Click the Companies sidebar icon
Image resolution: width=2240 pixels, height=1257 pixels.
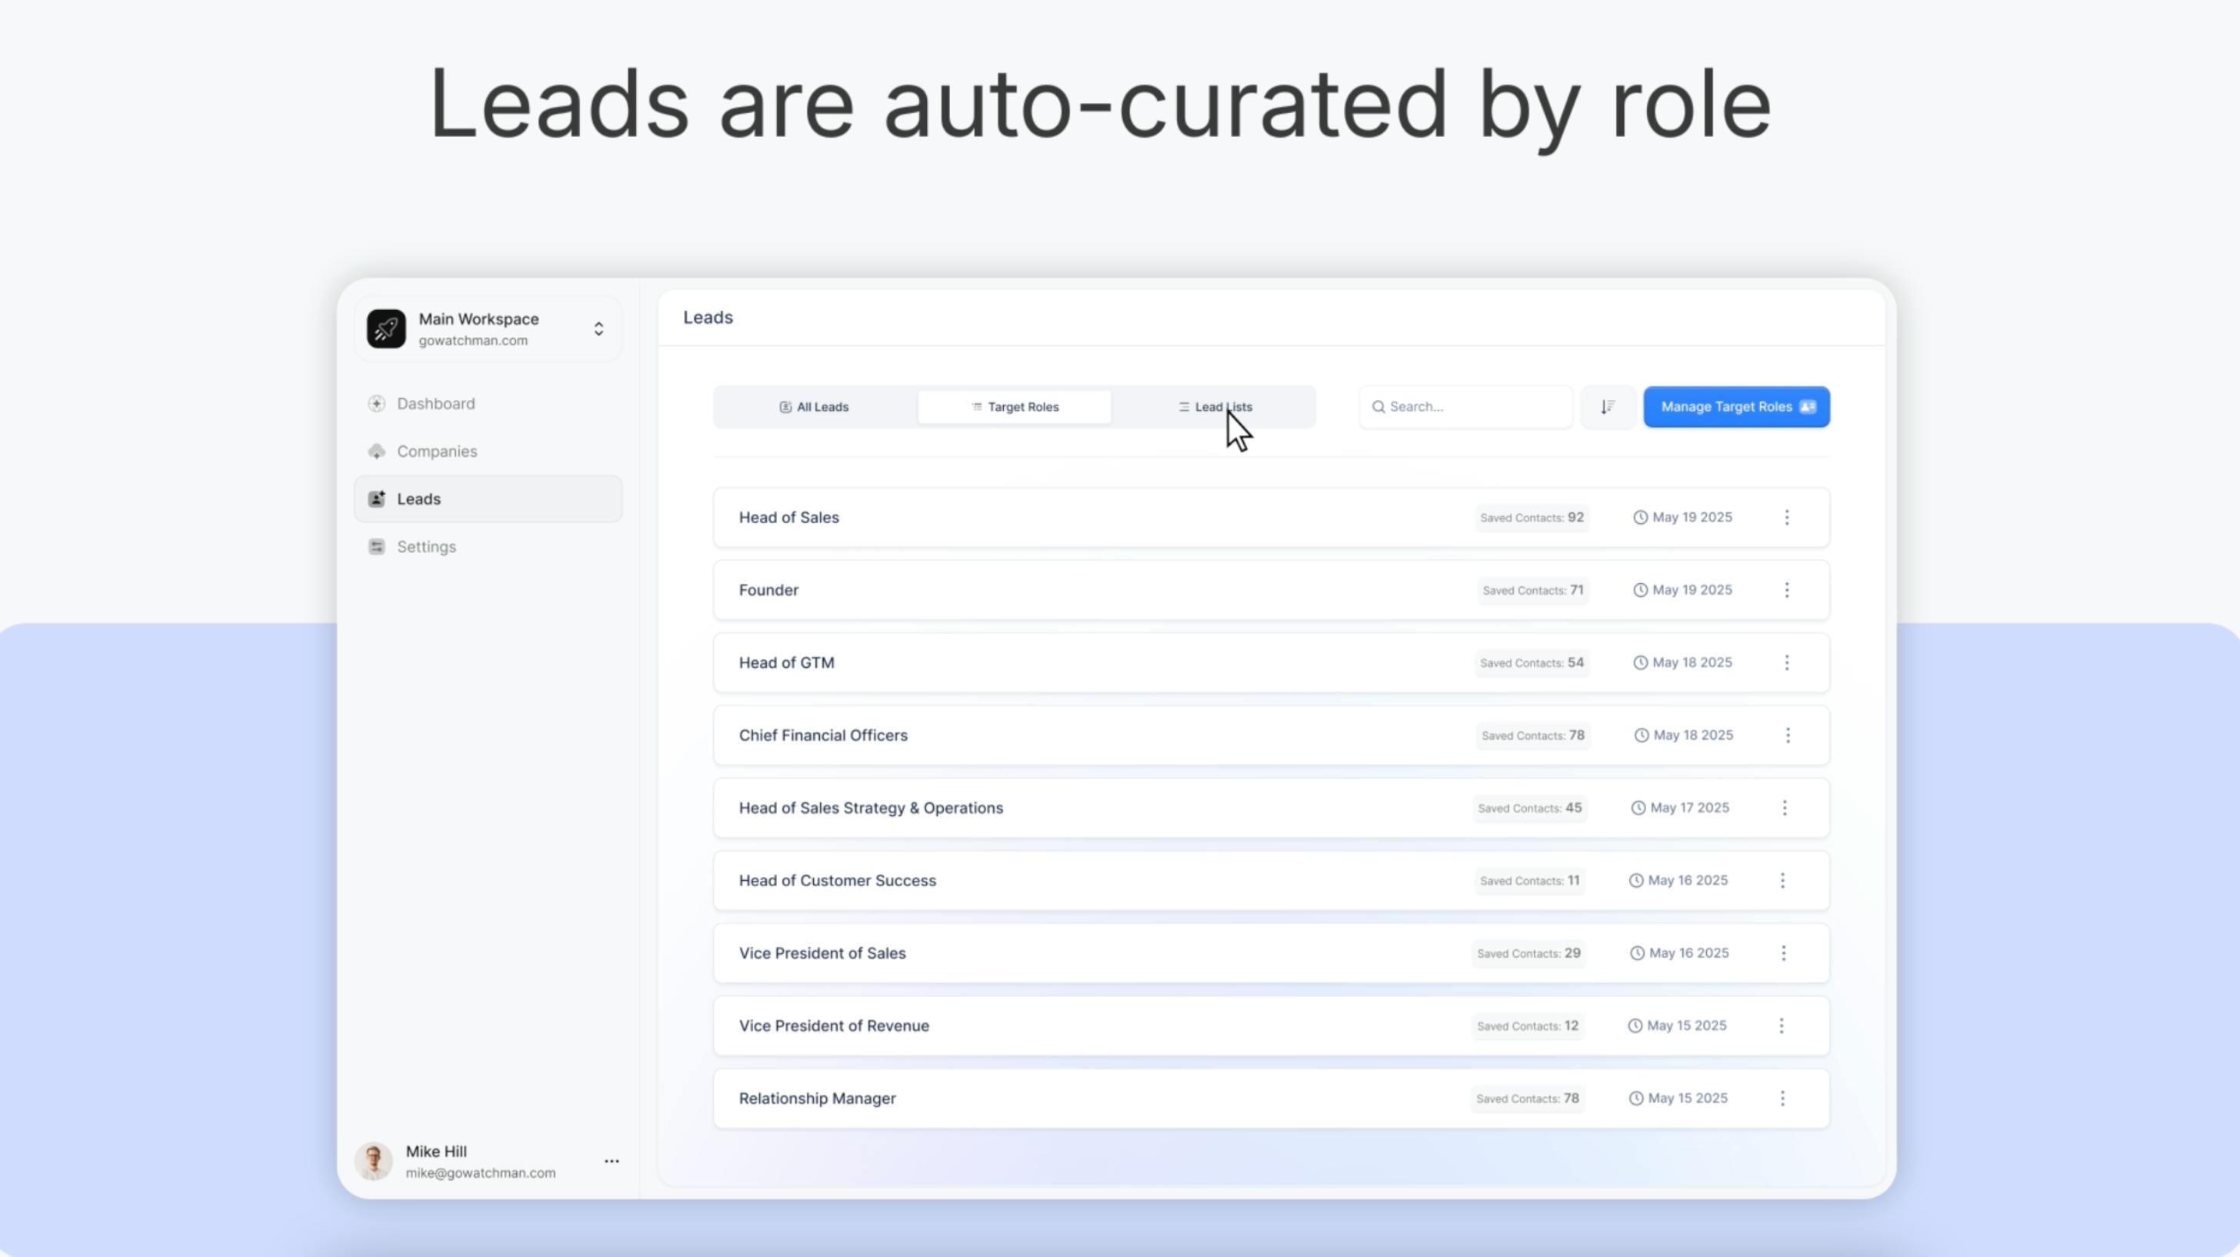pos(376,452)
